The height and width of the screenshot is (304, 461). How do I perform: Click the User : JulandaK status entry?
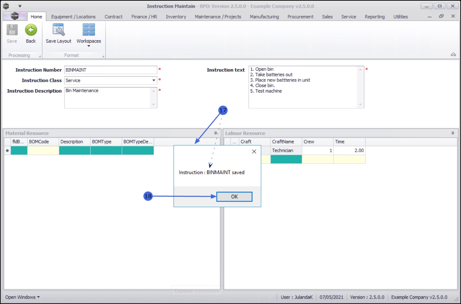(297, 297)
